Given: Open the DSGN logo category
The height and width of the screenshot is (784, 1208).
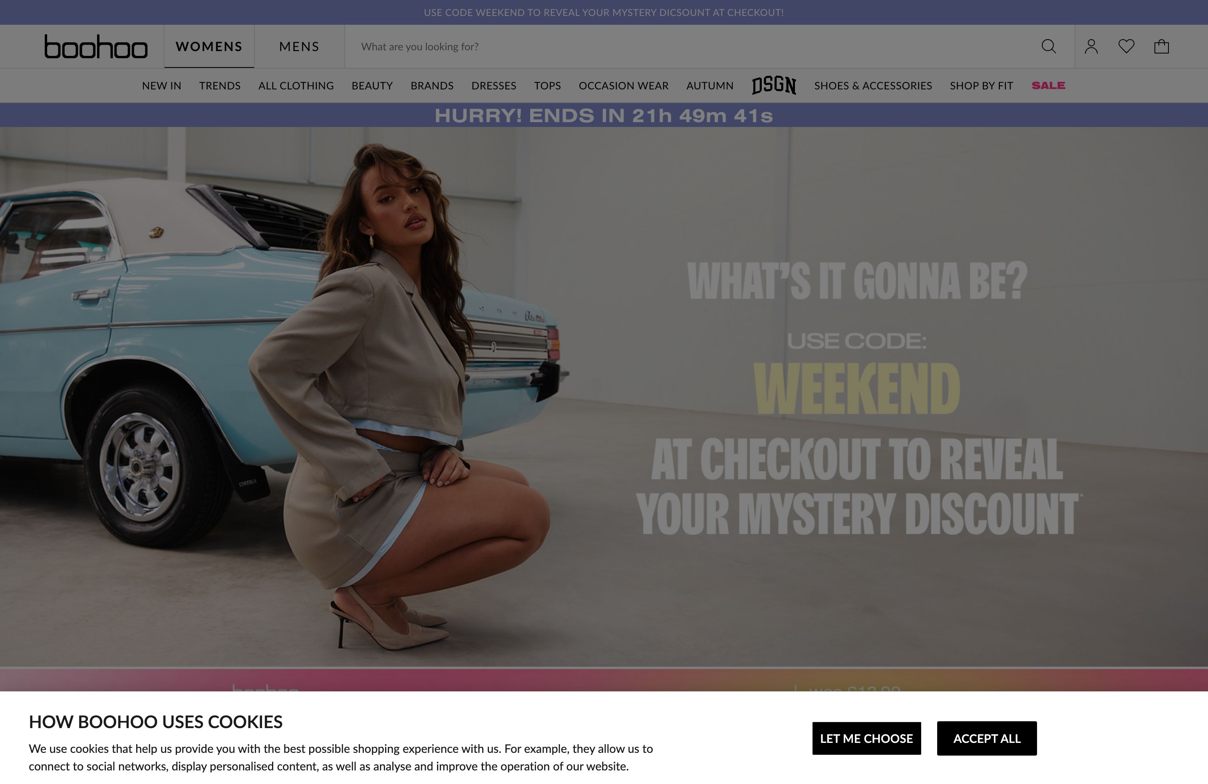Looking at the screenshot, I should pos(774,85).
